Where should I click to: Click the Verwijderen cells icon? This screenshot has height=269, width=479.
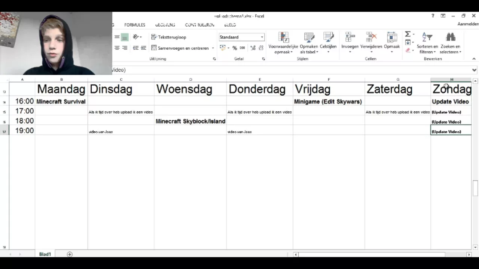click(371, 37)
